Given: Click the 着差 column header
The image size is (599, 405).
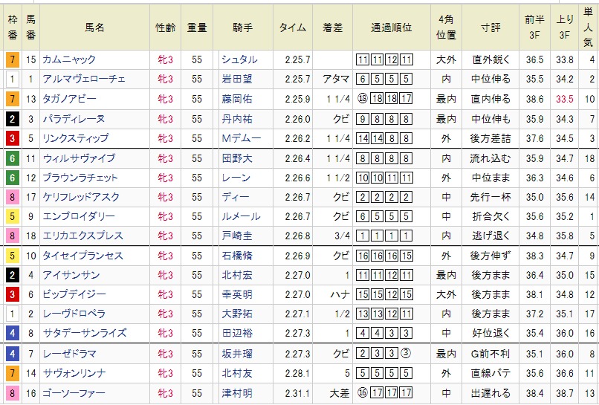Looking at the screenshot, I should (x=333, y=27).
